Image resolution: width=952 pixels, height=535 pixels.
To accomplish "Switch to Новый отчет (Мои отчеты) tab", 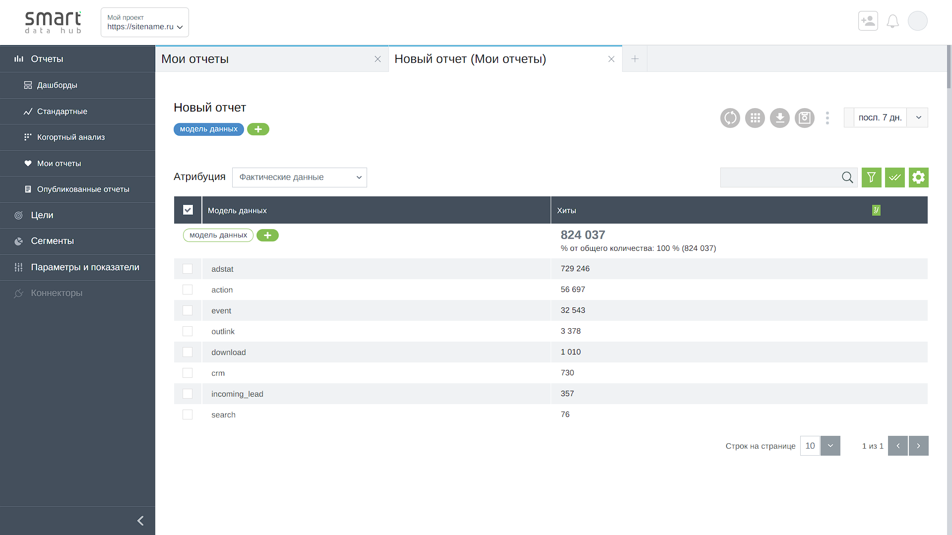I will 506,59.
